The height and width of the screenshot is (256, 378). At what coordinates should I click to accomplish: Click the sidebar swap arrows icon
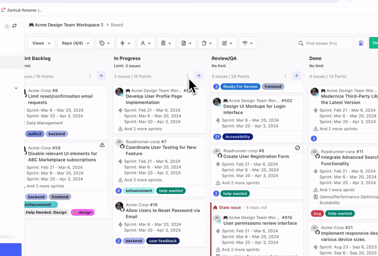tap(15, 25)
